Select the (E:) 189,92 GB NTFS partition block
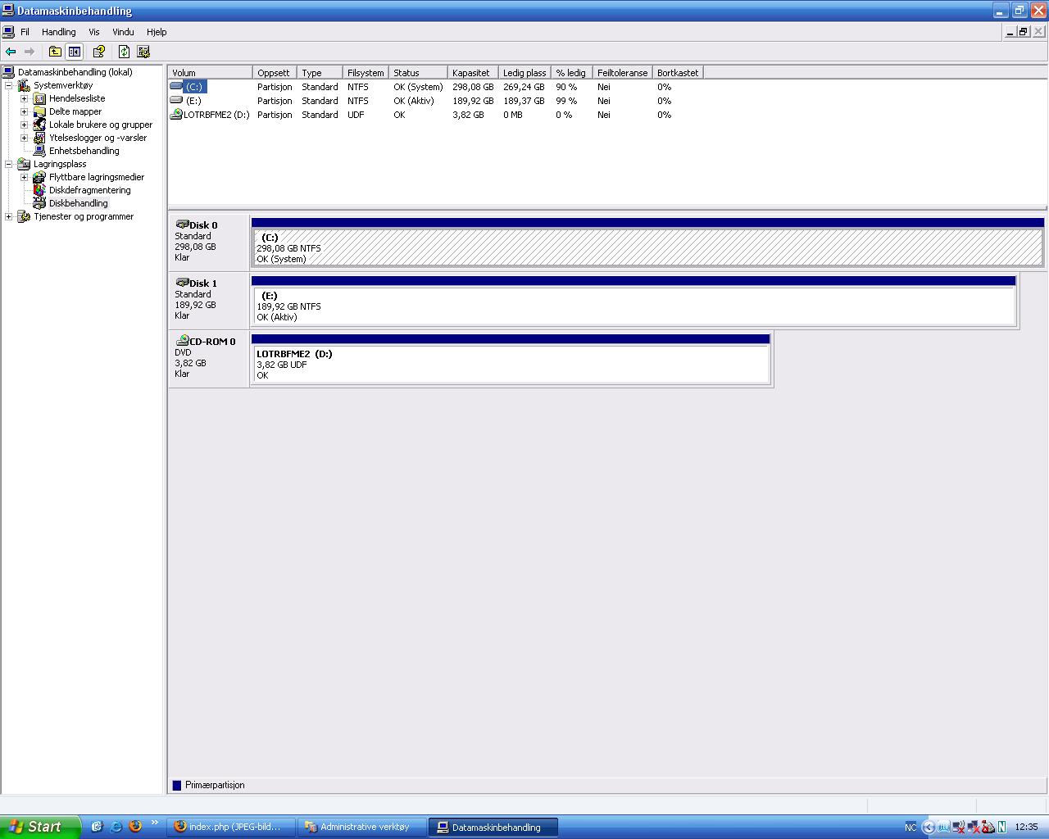 point(633,306)
